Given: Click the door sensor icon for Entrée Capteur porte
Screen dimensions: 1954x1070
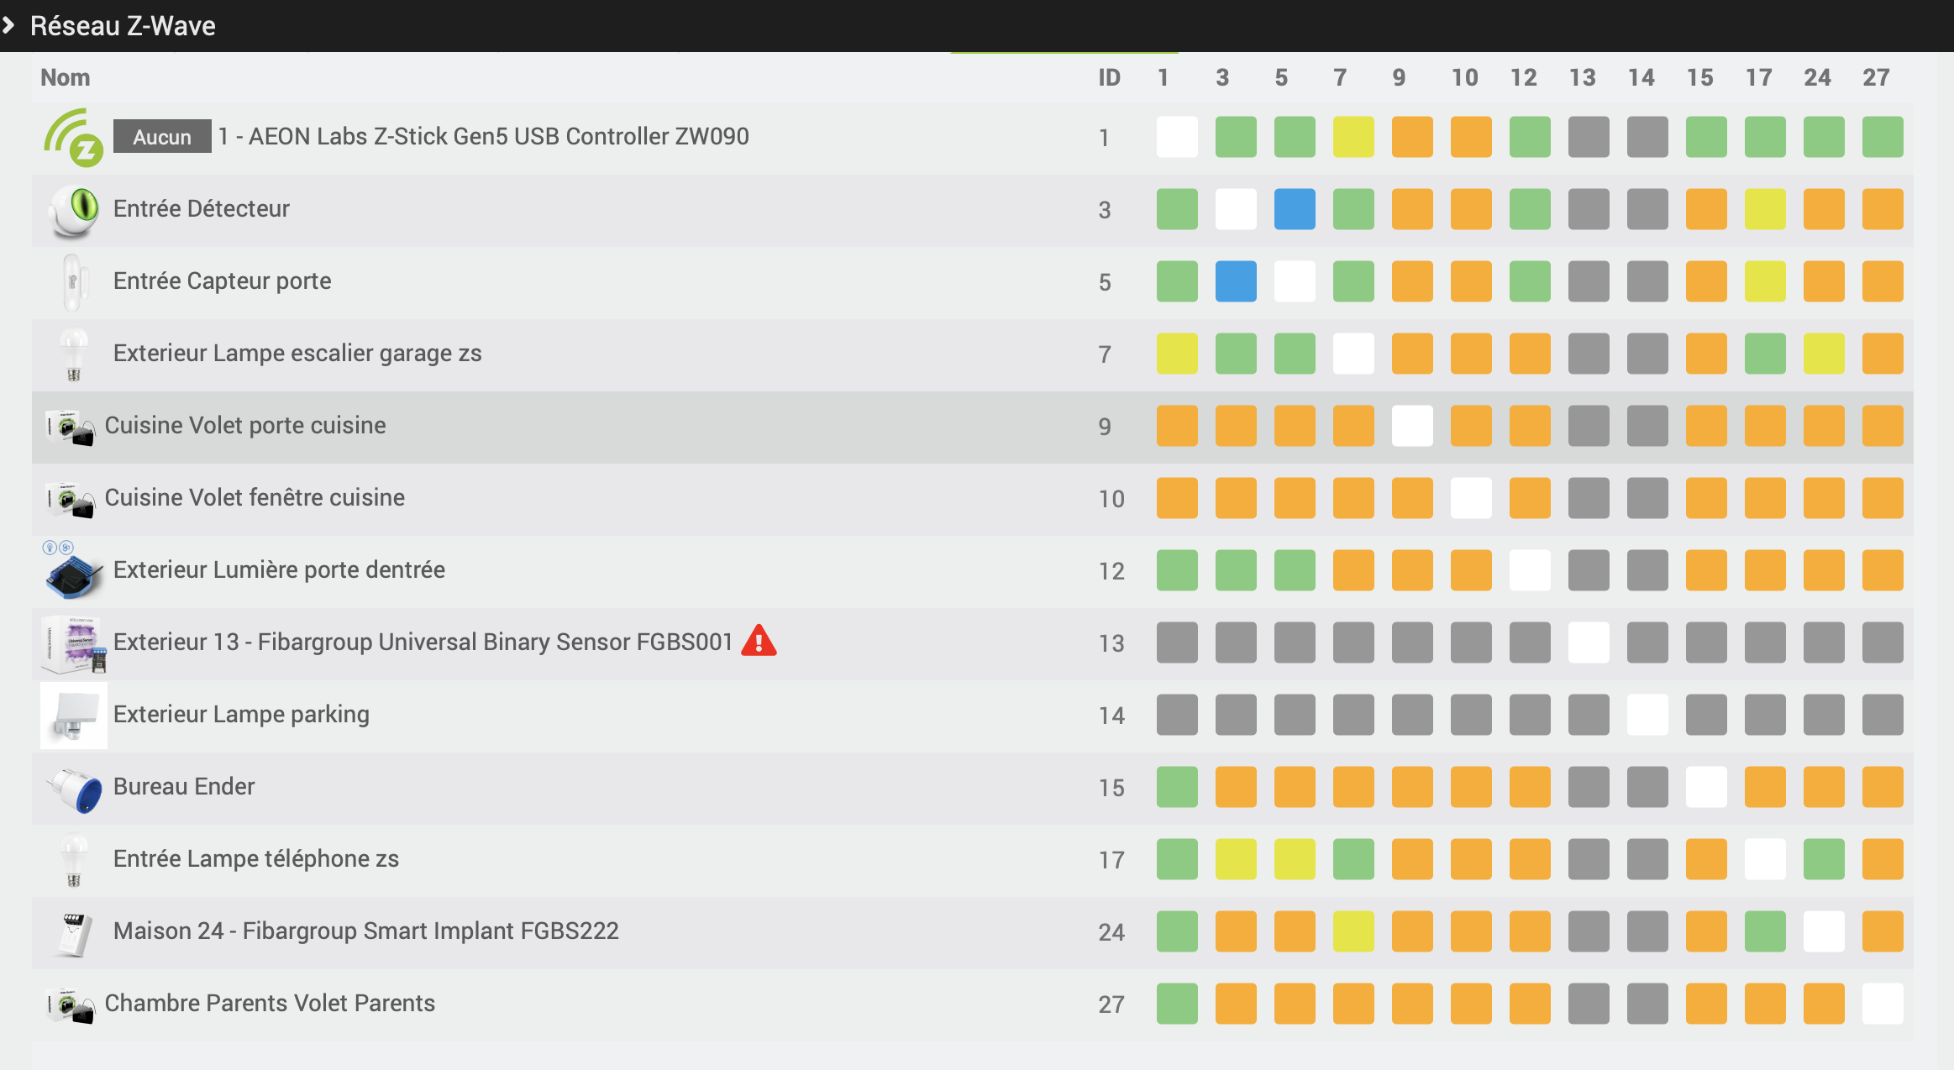Looking at the screenshot, I should coord(73,282).
